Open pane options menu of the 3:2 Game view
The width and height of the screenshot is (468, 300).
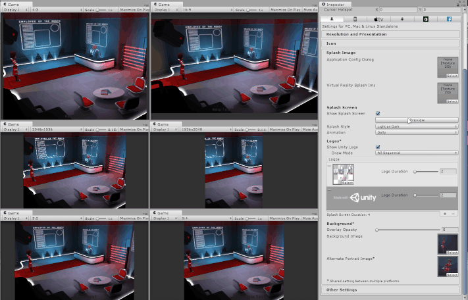coord(145,214)
